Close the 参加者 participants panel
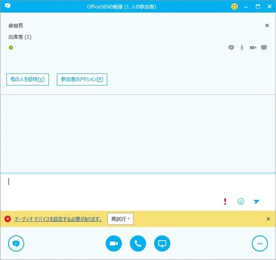 (x=267, y=25)
